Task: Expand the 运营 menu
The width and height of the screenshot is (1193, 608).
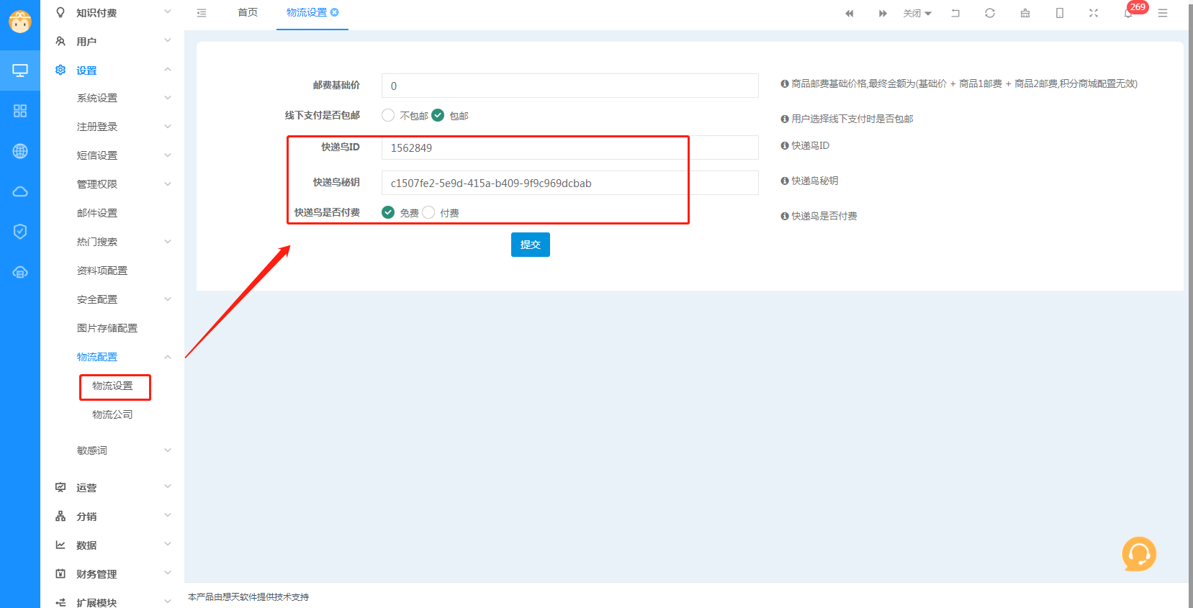Action: point(168,486)
